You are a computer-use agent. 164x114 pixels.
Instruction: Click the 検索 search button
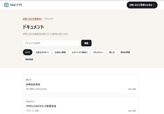[x=86, y=43]
